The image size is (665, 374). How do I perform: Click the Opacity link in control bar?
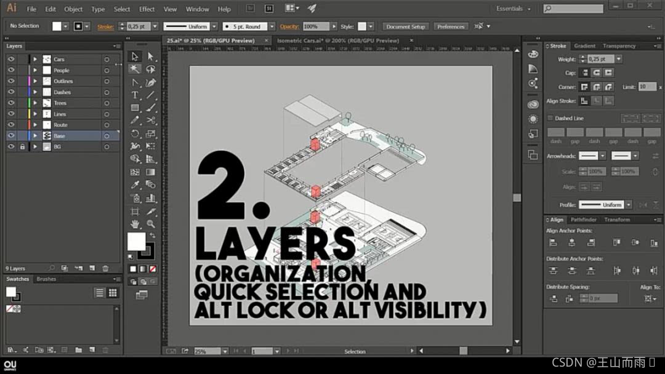tap(289, 26)
